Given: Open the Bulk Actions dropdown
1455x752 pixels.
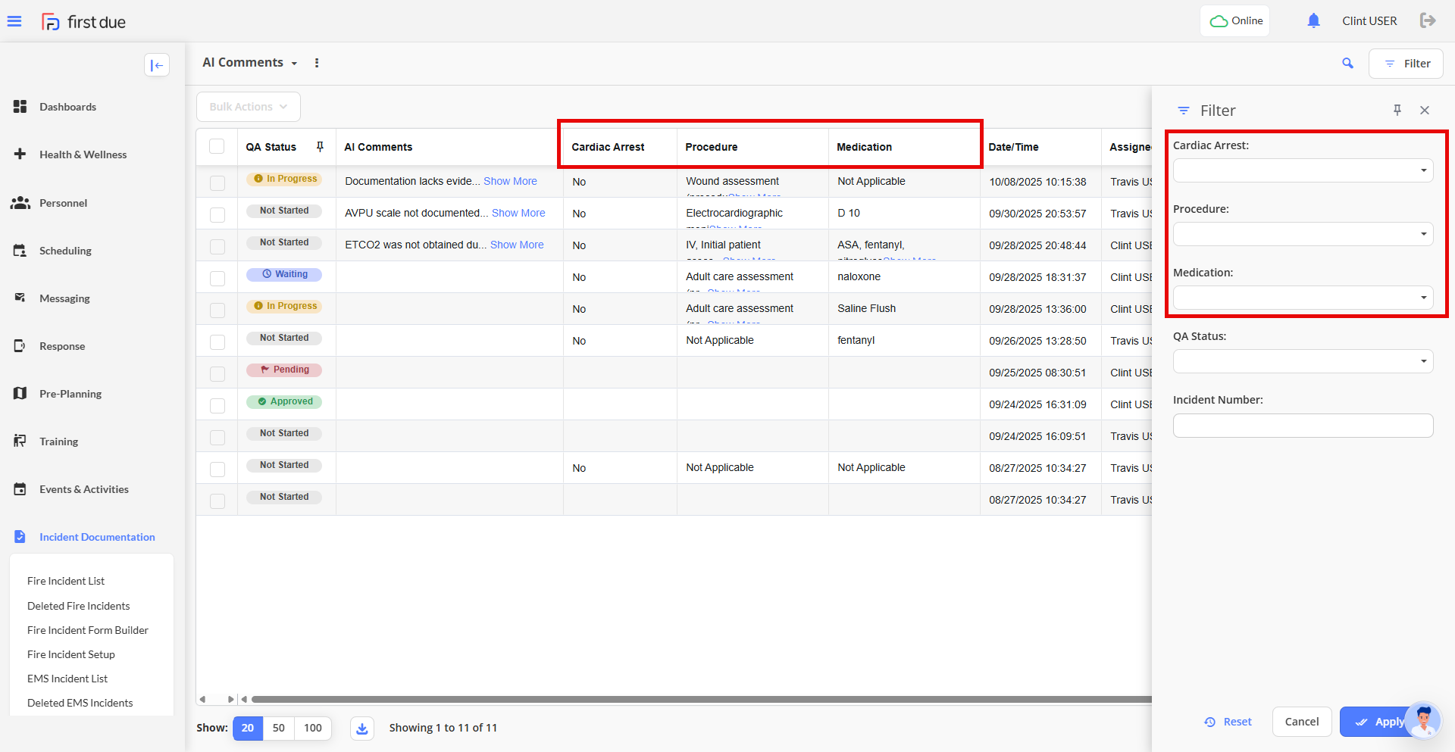Looking at the screenshot, I should click(x=248, y=107).
